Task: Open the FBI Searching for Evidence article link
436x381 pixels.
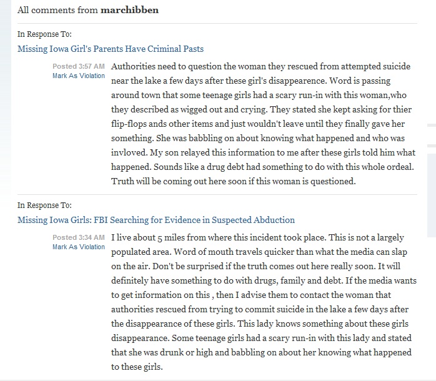Action: pyautogui.click(x=156, y=220)
